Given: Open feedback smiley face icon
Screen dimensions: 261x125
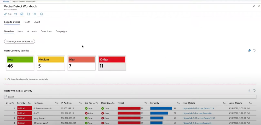Looking at the screenshot, I should coord(42,14).
